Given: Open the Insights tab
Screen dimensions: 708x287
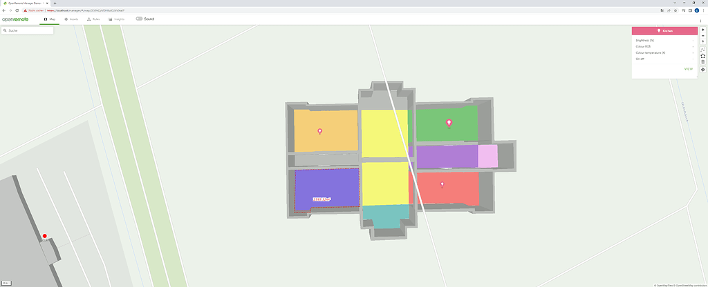Looking at the screenshot, I should point(117,19).
